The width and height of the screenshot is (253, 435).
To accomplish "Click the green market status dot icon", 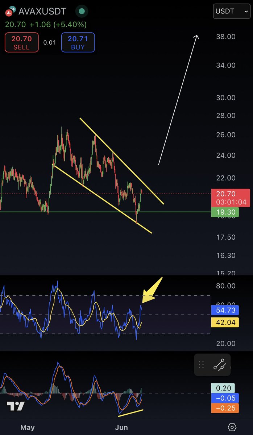I will [82, 11].
